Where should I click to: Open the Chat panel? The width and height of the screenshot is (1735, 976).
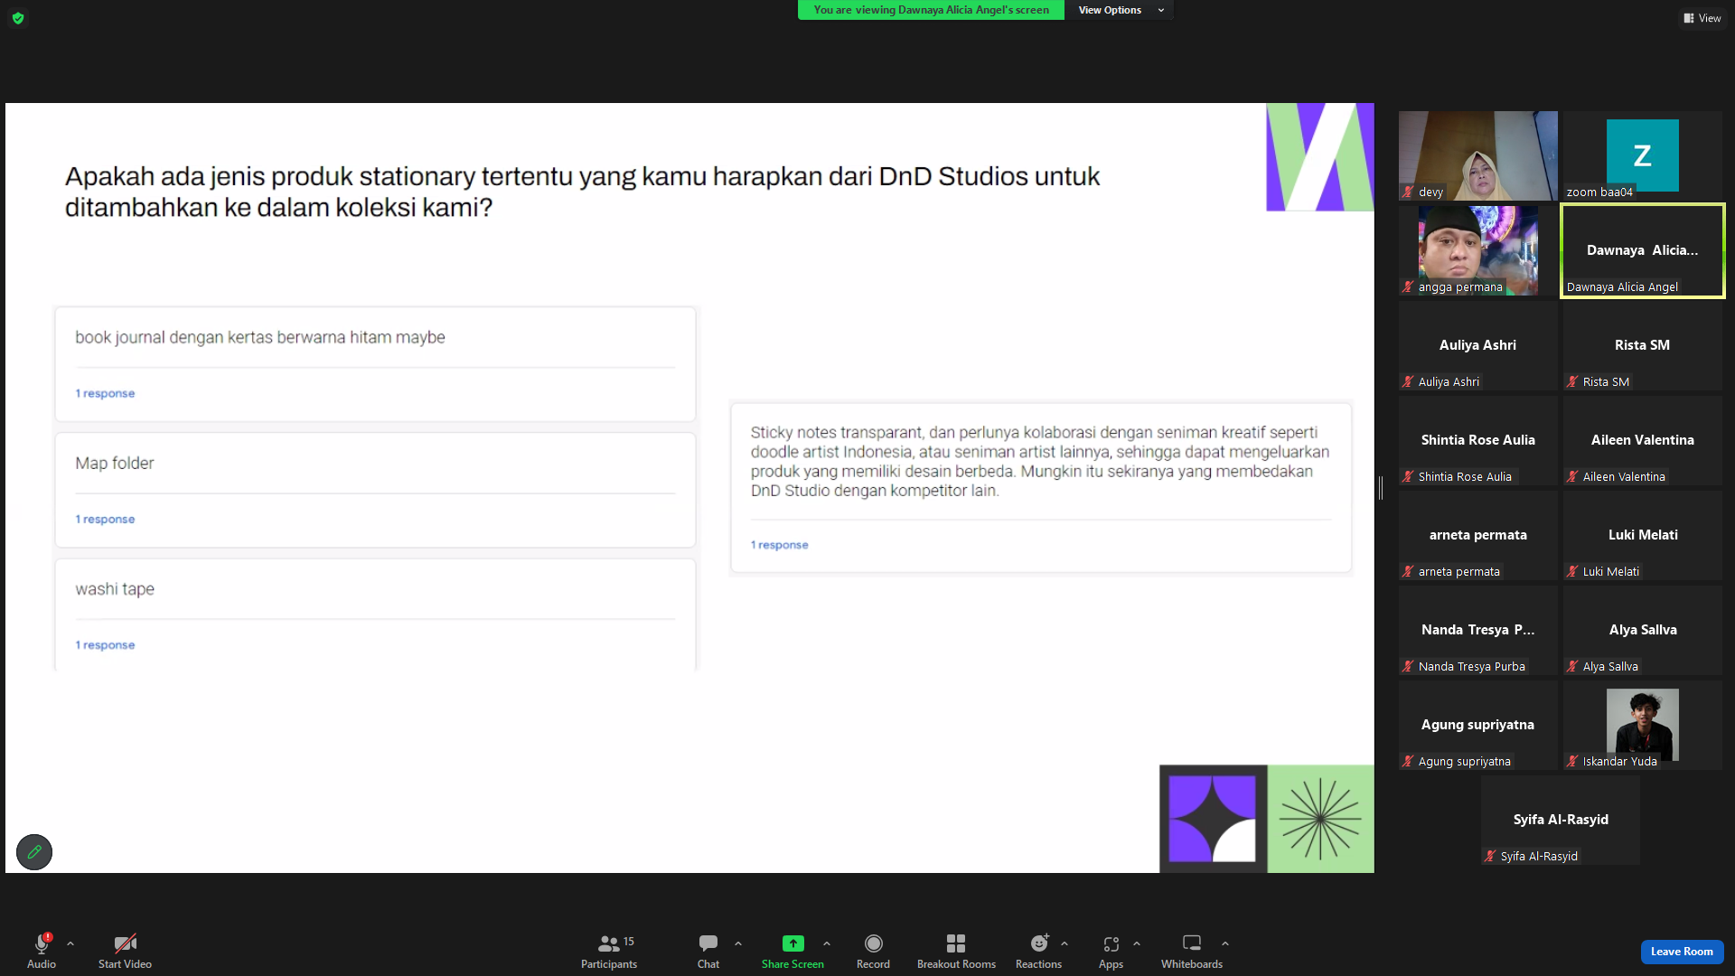pyautogui.click(x=708, y=951)
